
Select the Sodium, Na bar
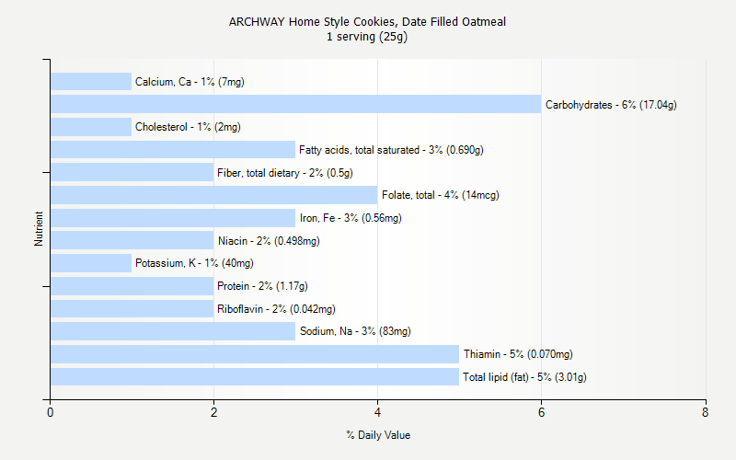[x=173, y=331]
